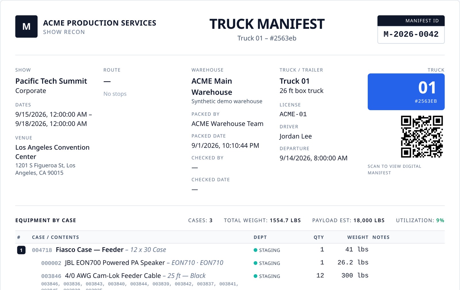This screenshot has width=460, height=290.
Task: Select the case number 1 badge
Action: [21, 250]
